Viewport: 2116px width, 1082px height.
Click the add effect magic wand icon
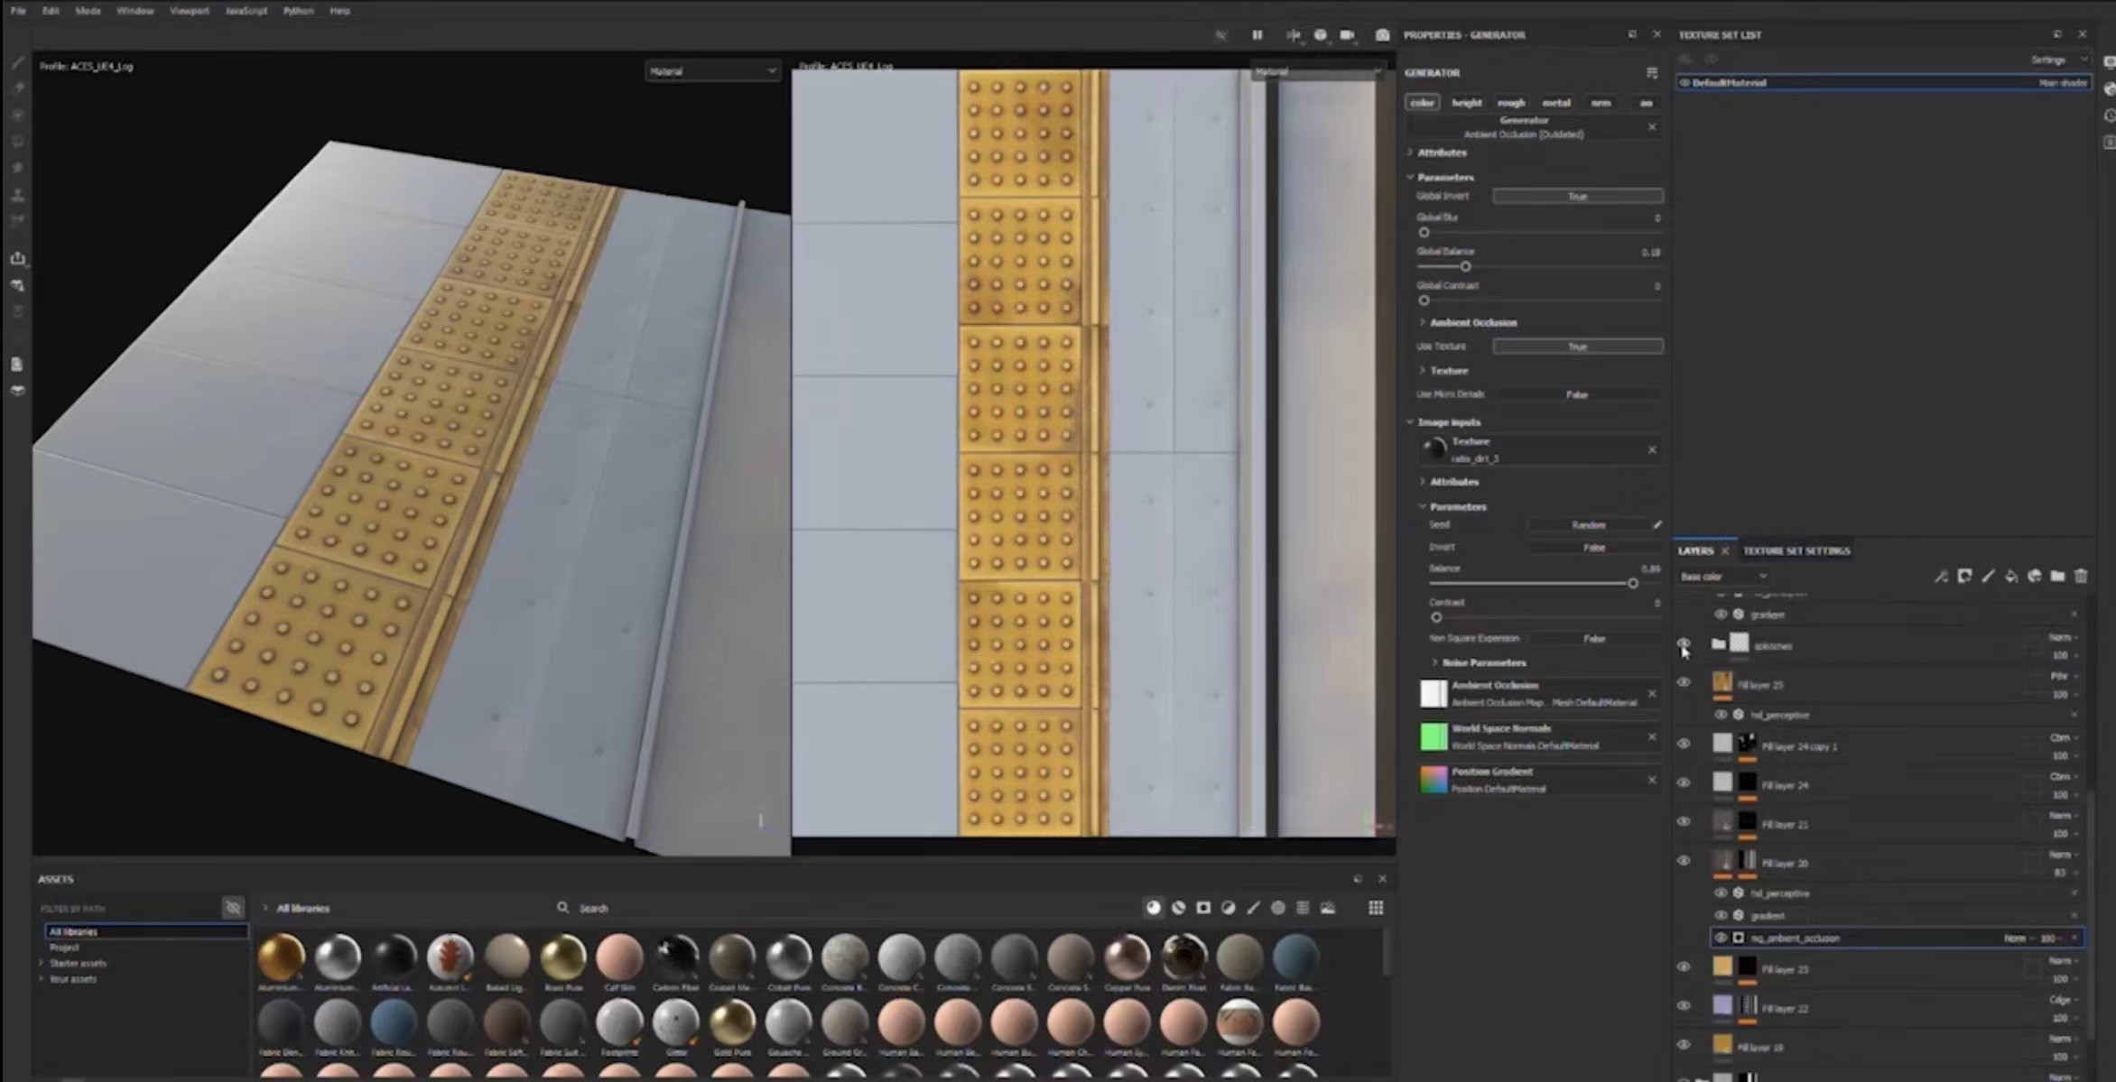point(1941,577)
